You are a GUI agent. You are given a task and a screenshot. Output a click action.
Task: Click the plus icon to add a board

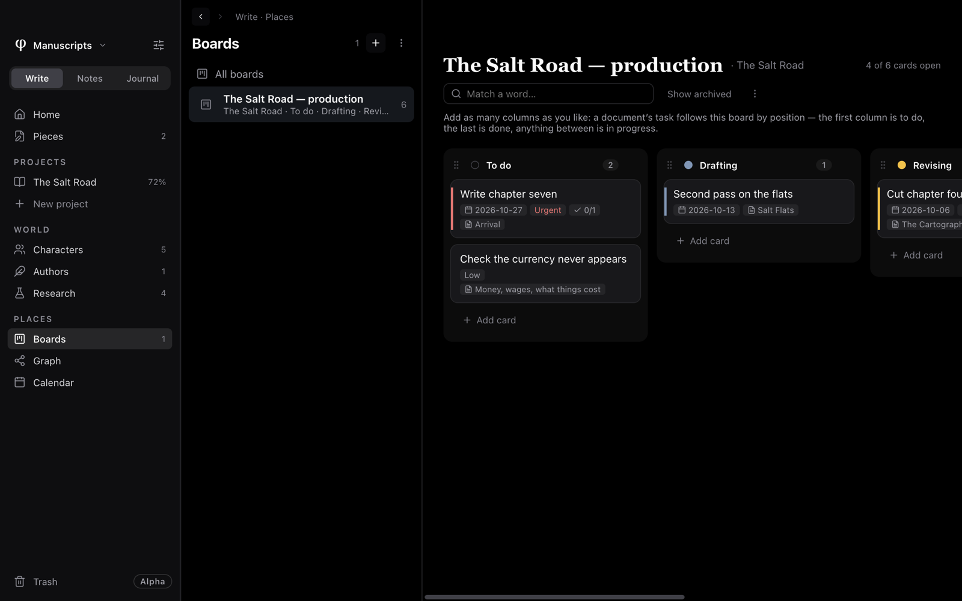click(376, 43)
